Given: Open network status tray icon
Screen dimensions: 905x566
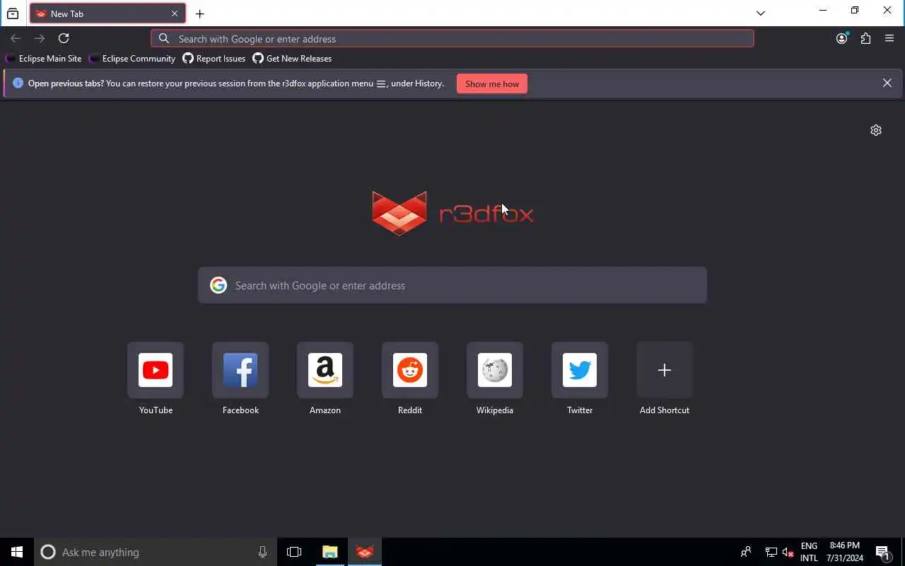Looking at the screenshot, I should click(771, 552).
